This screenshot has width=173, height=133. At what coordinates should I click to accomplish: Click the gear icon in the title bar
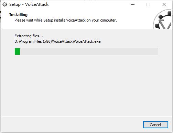coord(5,4)
